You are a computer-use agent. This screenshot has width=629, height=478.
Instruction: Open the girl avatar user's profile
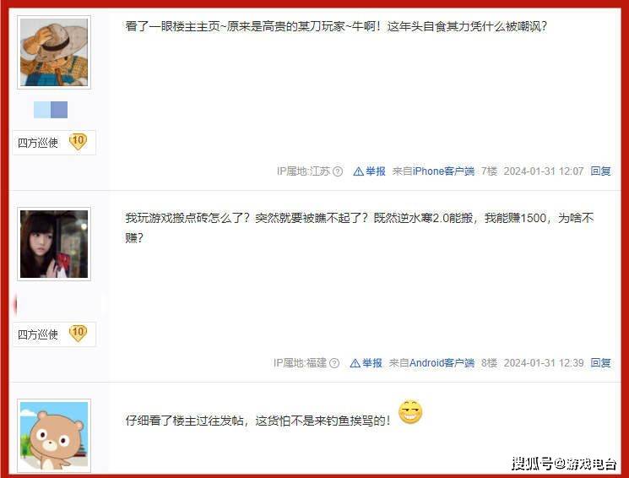[x=54, y=244]
